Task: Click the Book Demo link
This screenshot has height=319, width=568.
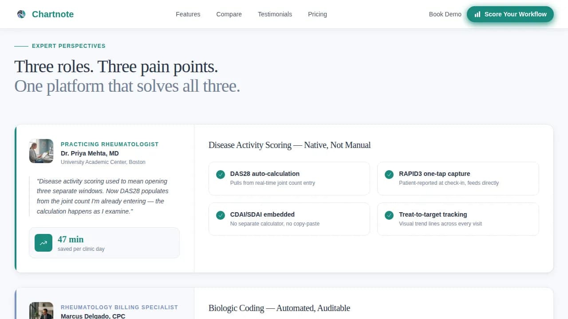Action: 445,14
